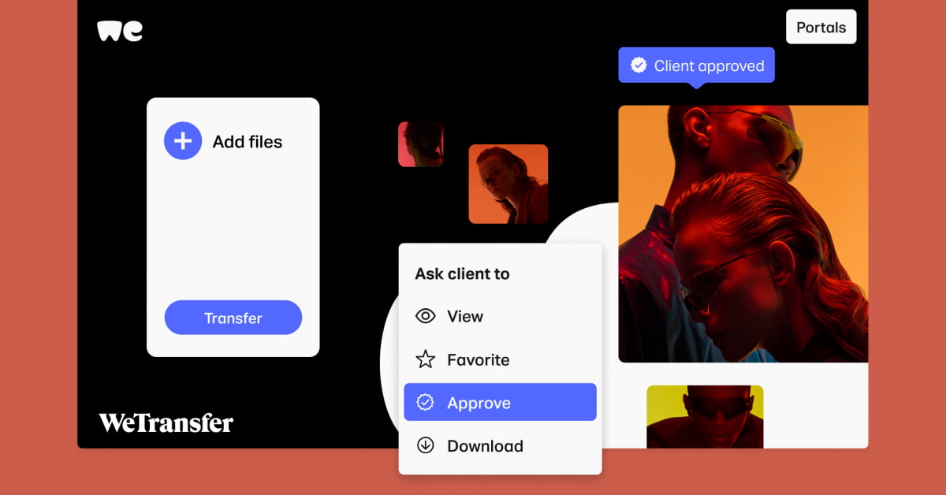
Task: Select Download from the Ask client menu
Action: (485, 445)
